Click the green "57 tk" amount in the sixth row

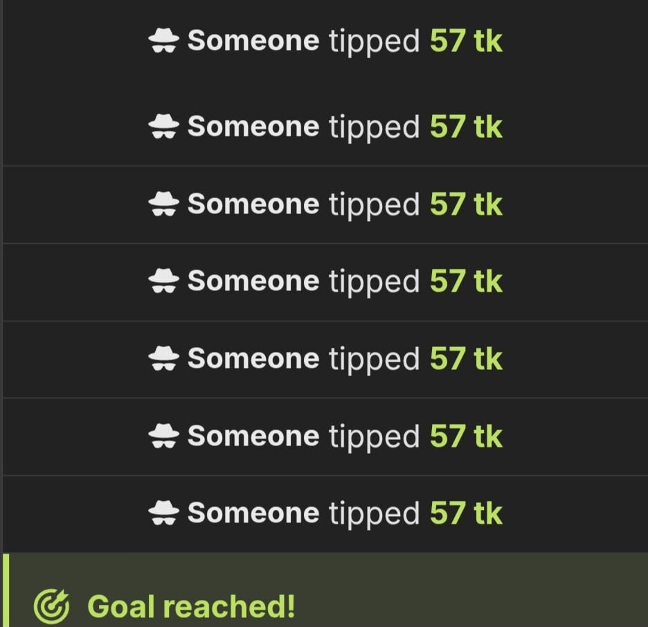(466, 436)
